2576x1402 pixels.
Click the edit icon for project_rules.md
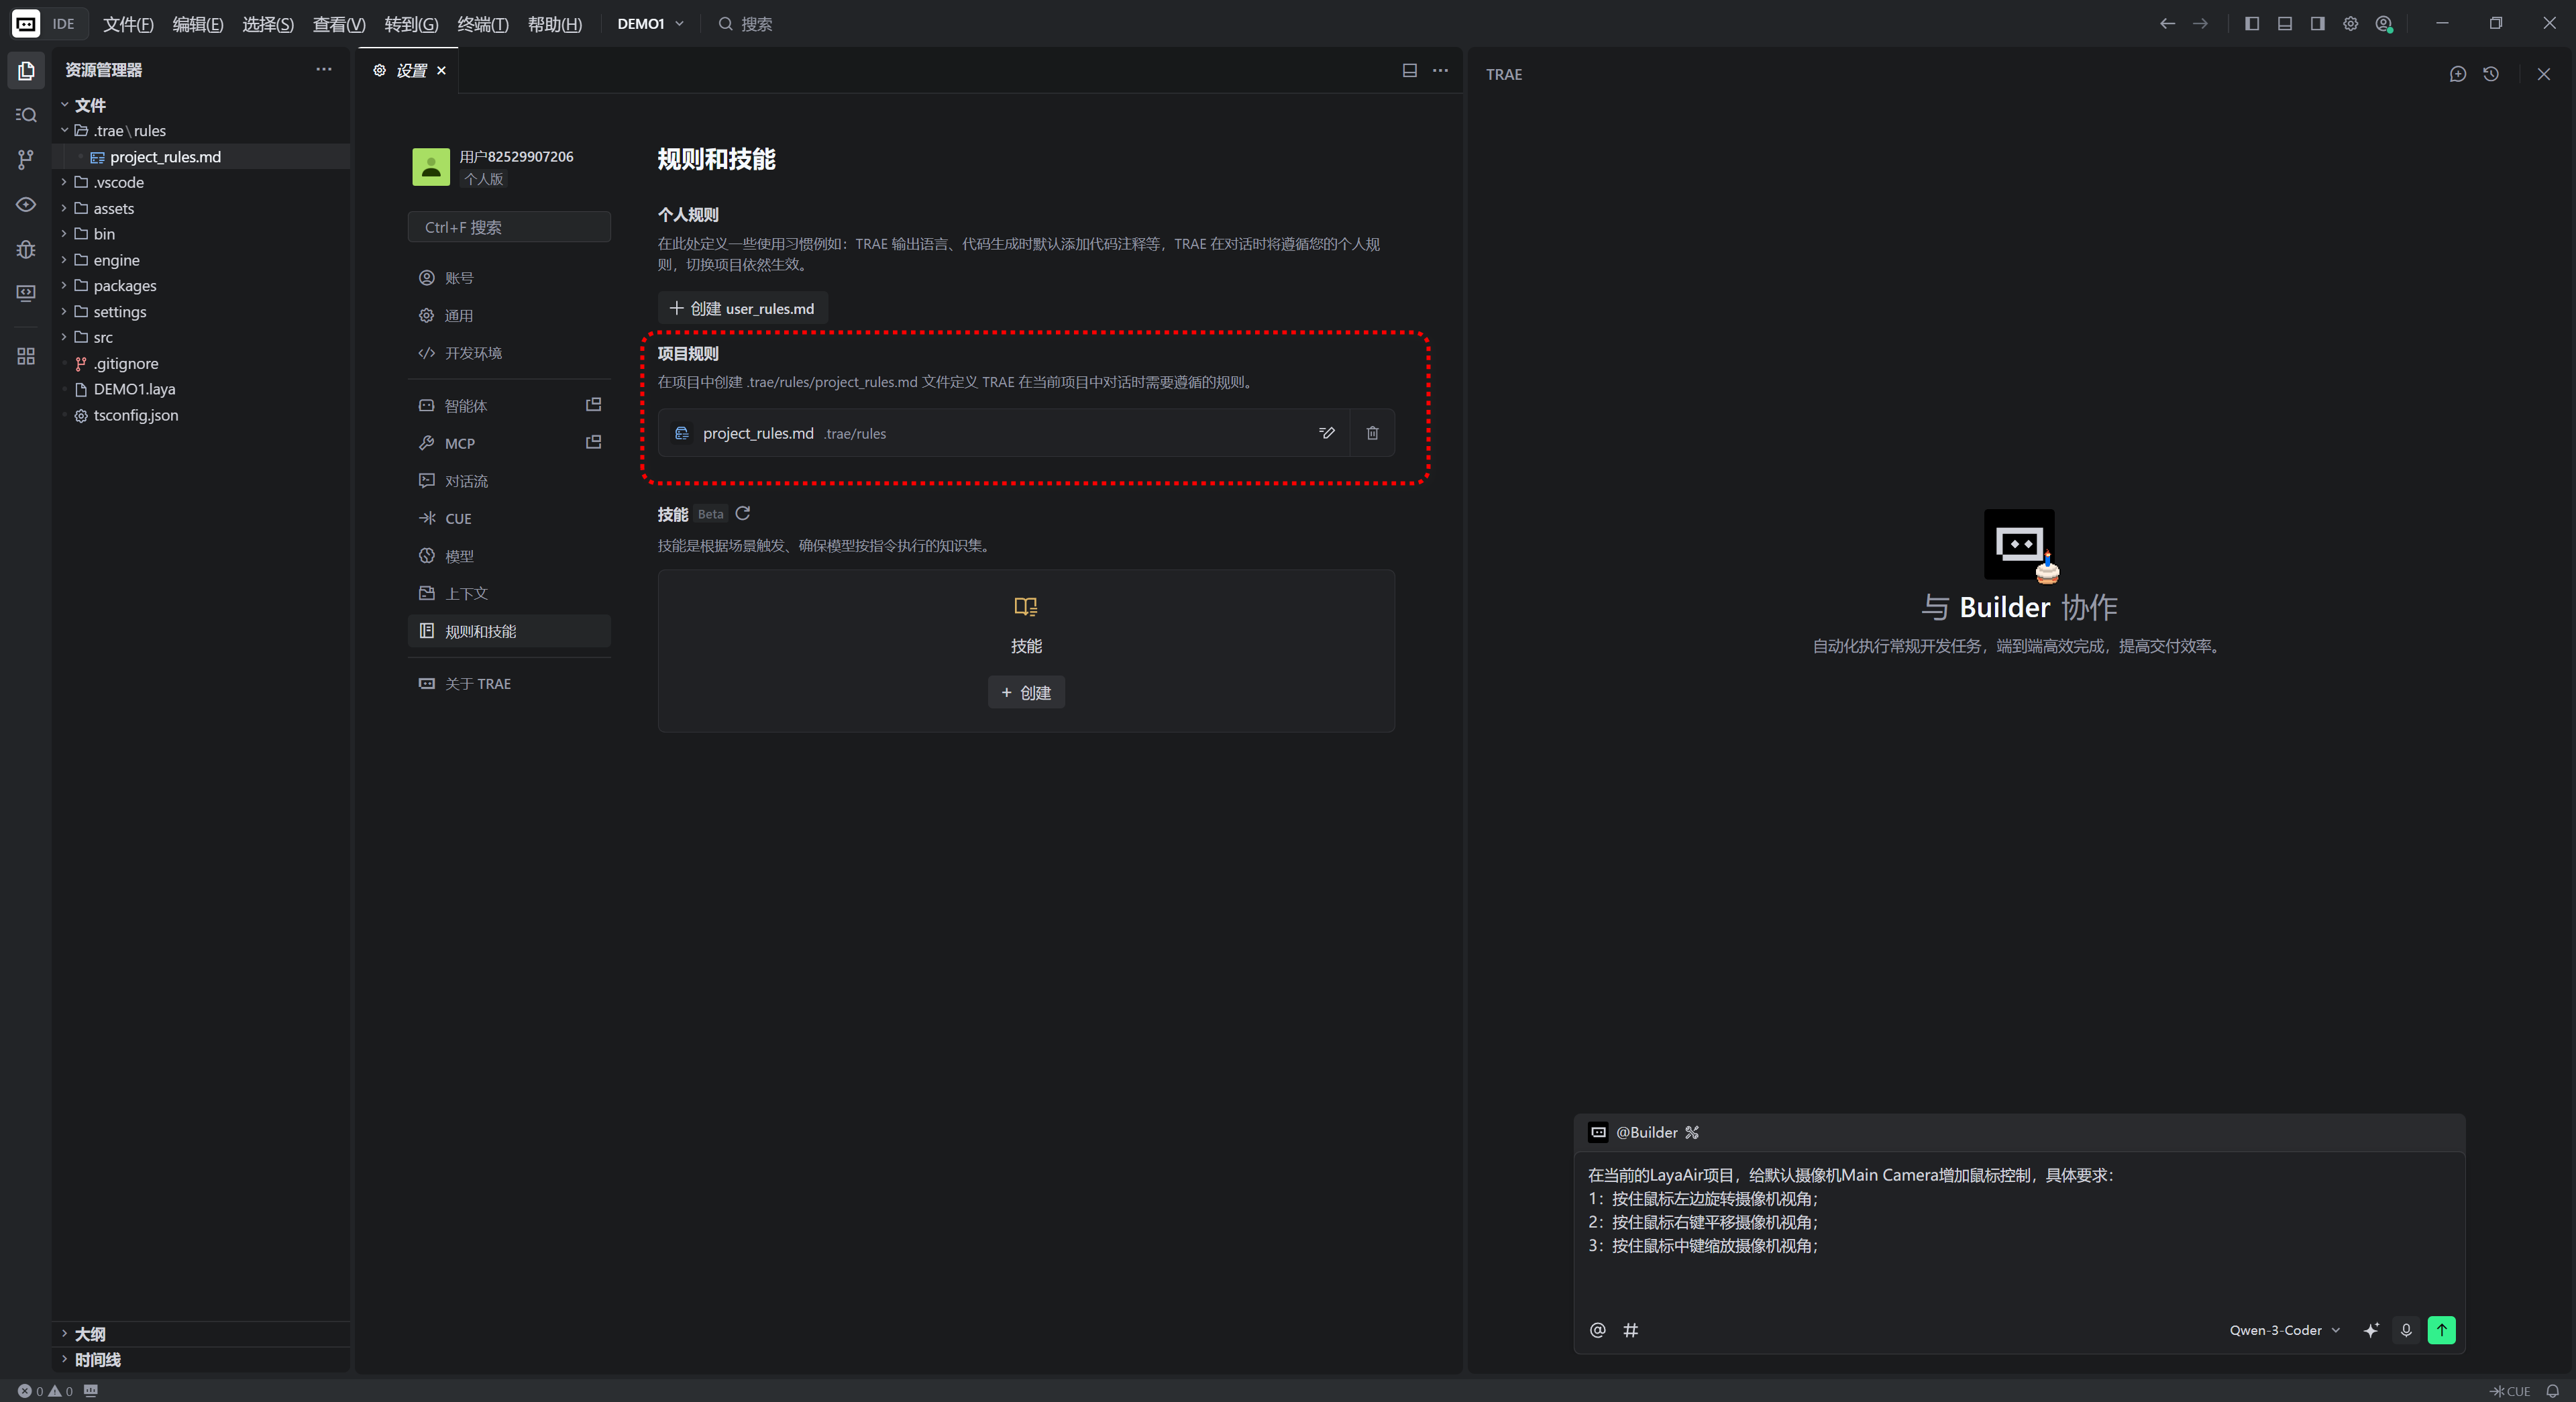tap(1326, 433)
